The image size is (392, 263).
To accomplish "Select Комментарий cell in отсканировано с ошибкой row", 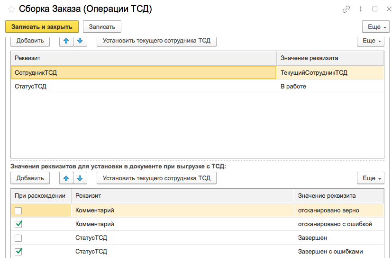I will [x=183, y=224].
